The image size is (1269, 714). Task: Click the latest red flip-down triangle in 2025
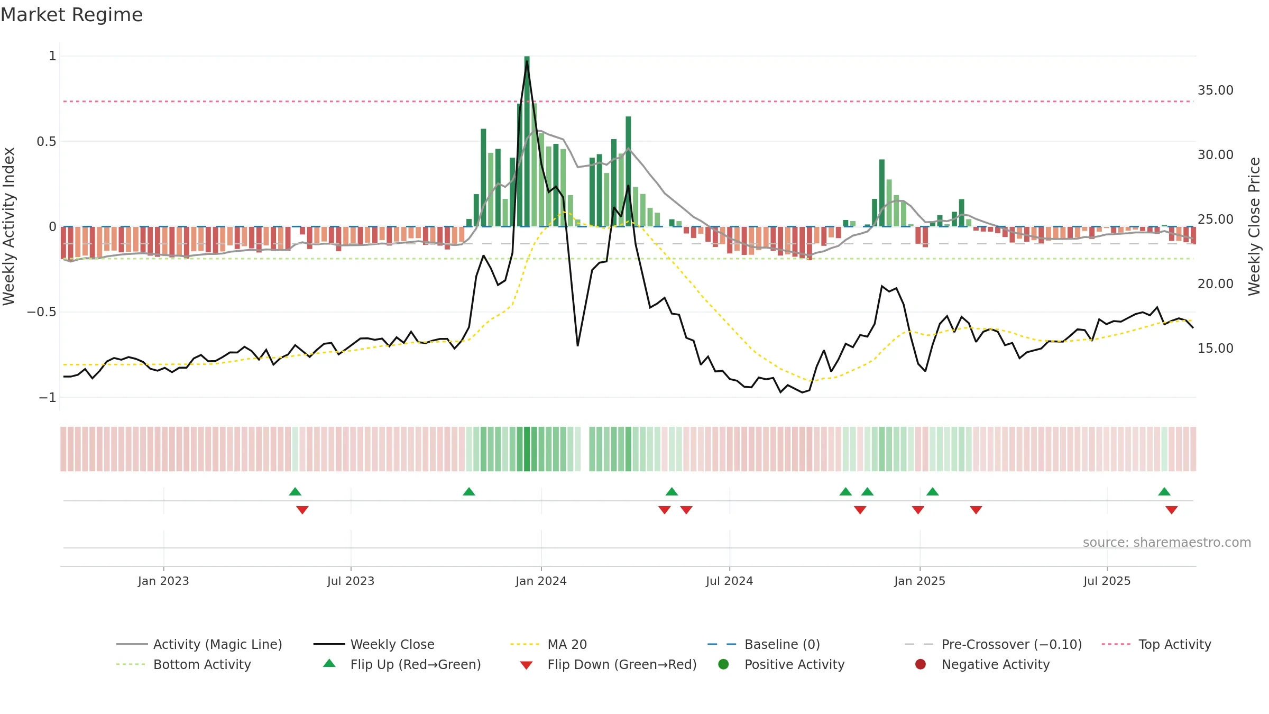[x=1172, y=510]
